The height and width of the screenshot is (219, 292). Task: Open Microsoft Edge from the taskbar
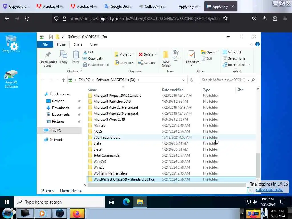126,202
